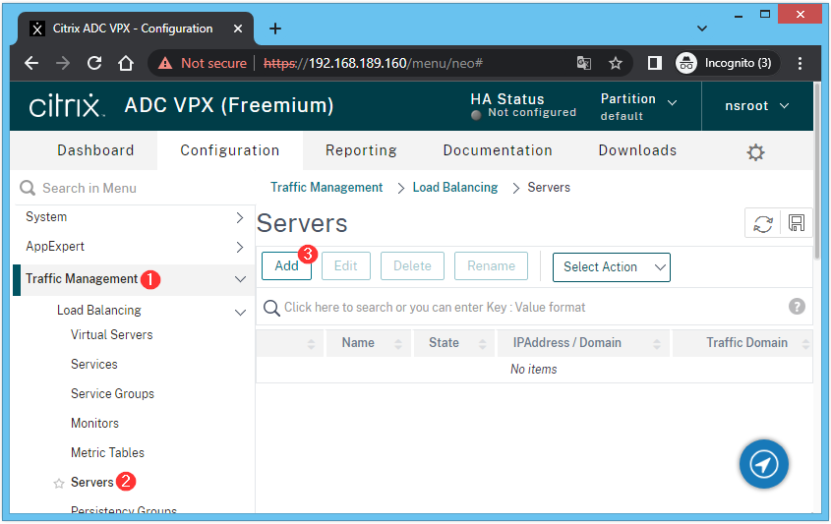Click the Delete button

pyautogui.click(x=412, y=266)
